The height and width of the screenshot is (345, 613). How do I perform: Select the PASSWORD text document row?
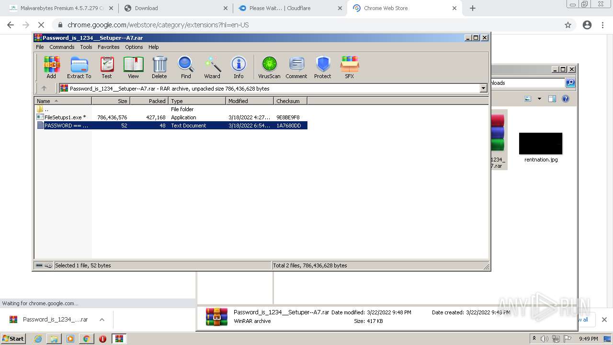coord(171,126)
